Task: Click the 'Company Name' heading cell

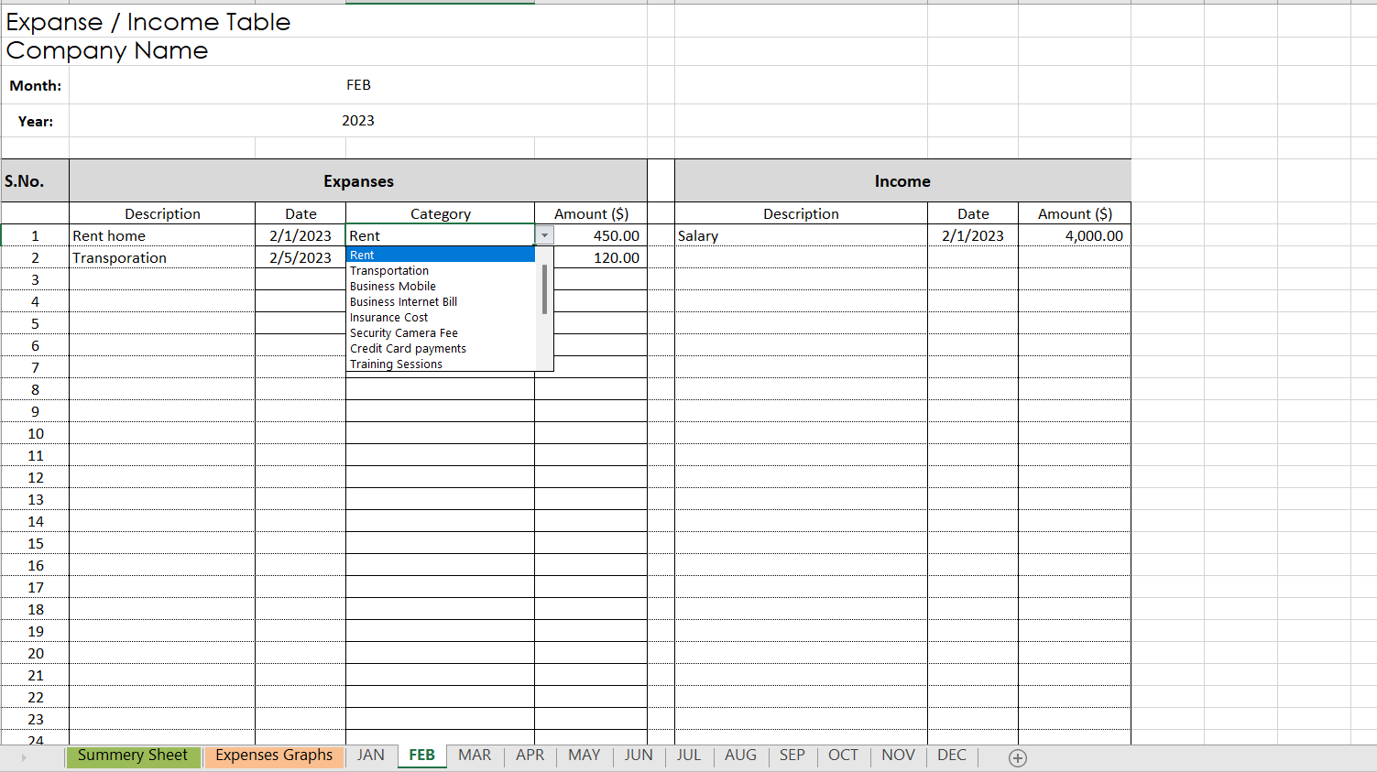Action: (x=107, y=50)
